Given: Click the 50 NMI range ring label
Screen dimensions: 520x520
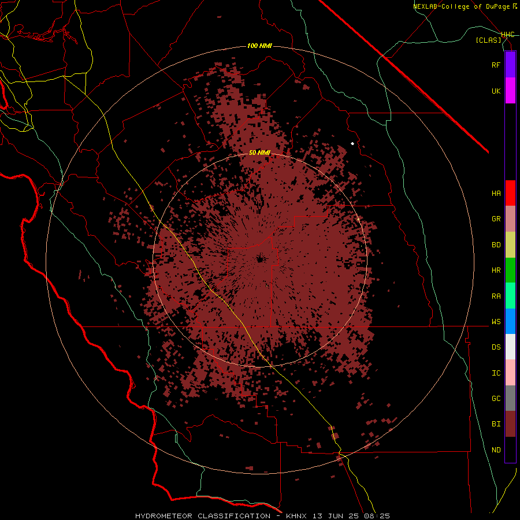Looking at the screenshot, I should (259, 153).
